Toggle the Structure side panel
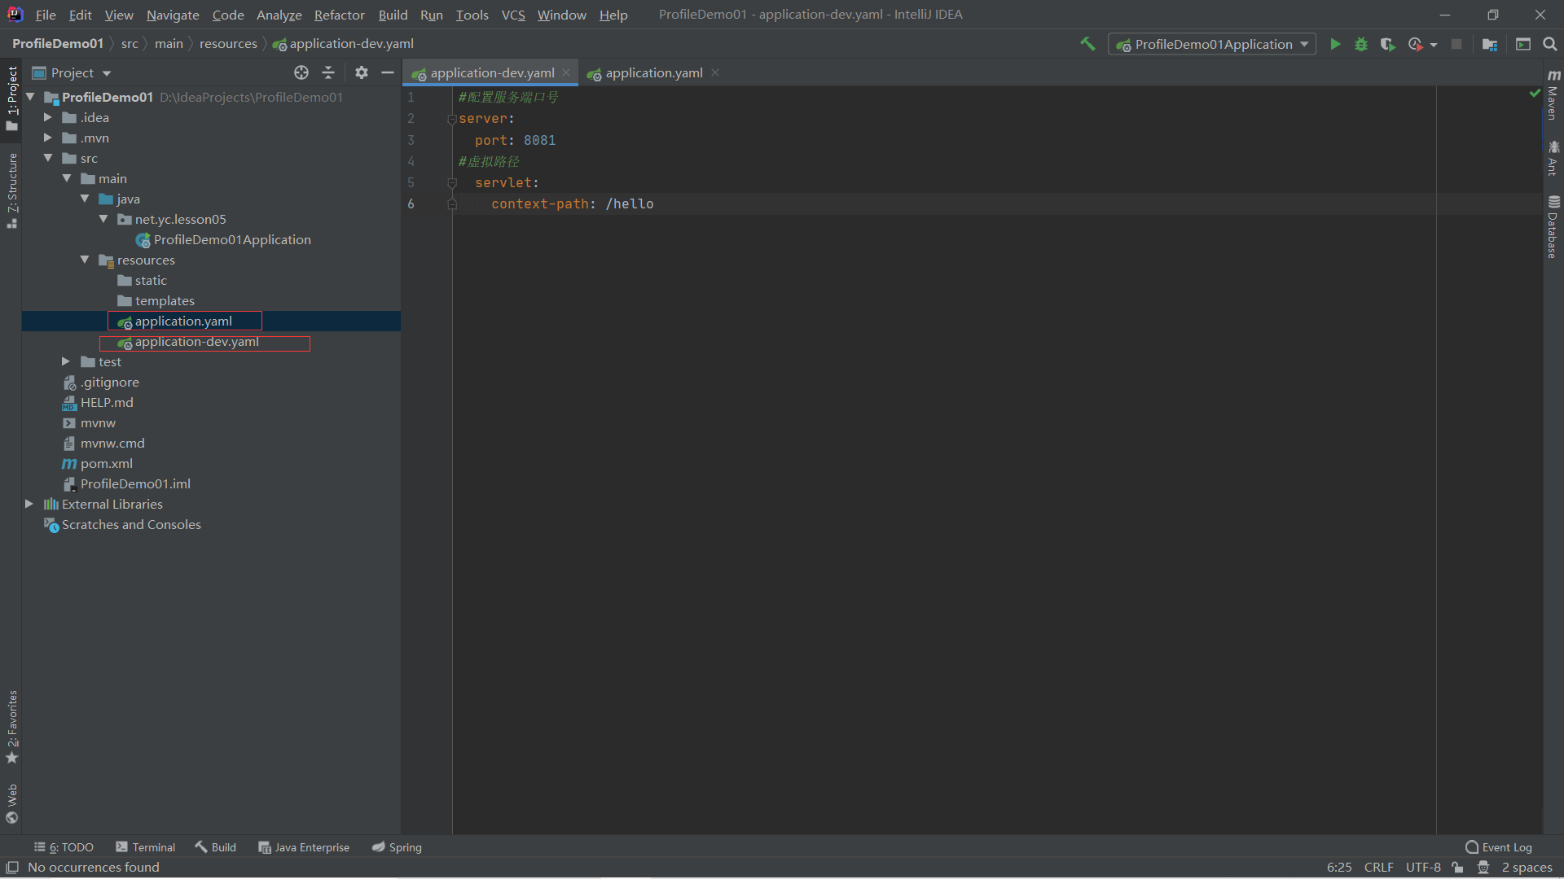Viewport: 1564px width, 879px height. coord(12,189)
